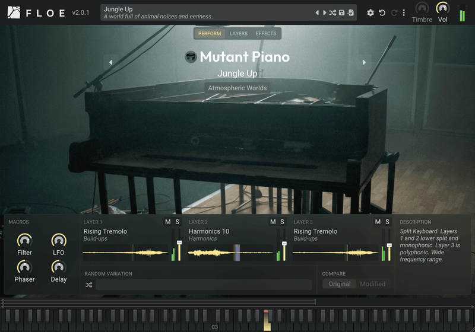Click the Timbre knob

point(422,8)
